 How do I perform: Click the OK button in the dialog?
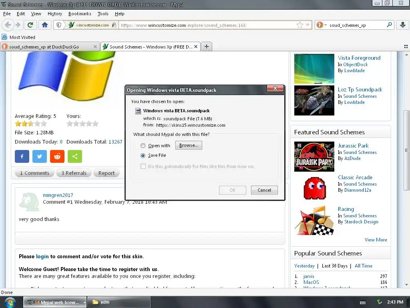(x=233, y=190)
